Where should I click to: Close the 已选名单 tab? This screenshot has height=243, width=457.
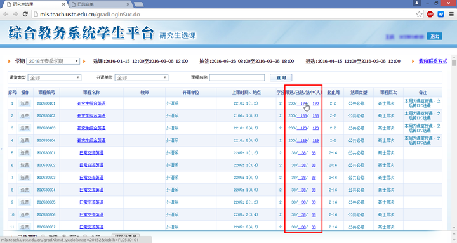[128, 4]
